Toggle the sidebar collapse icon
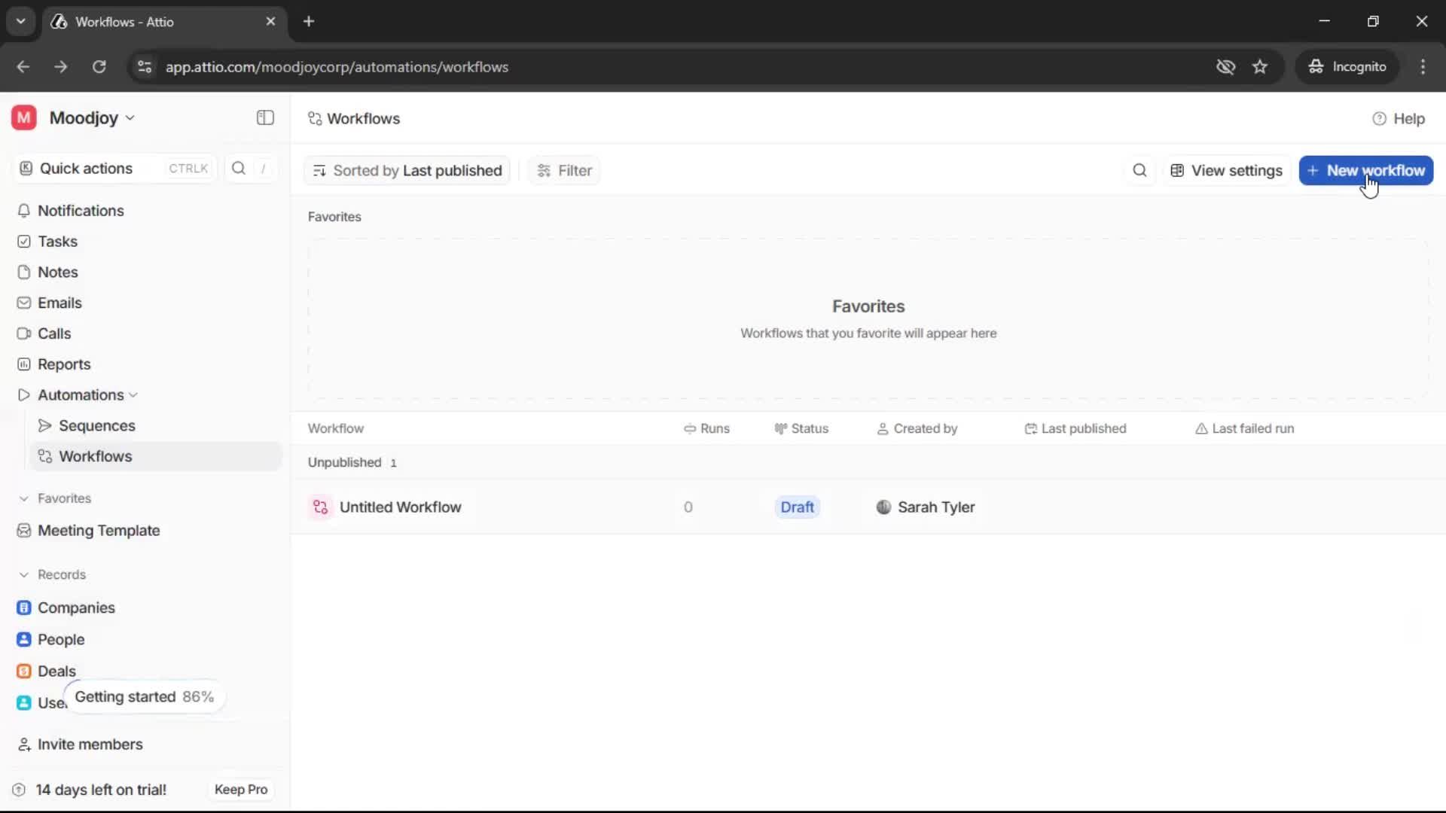Viewport: 1446px width, 813px height. point(265,117)
